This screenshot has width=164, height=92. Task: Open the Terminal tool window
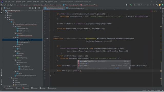click(34, 88)
